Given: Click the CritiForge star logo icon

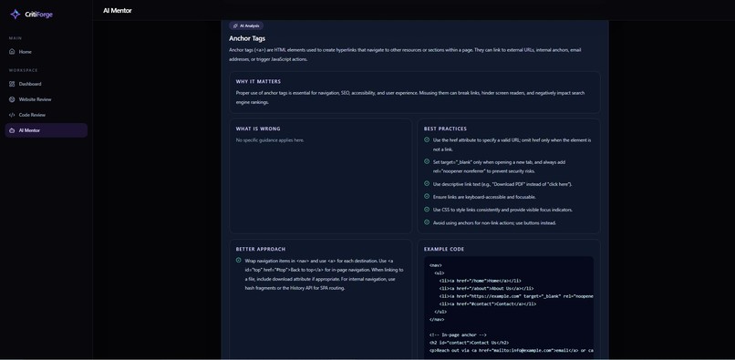Looking at the screenshot, I should (16, 15).
